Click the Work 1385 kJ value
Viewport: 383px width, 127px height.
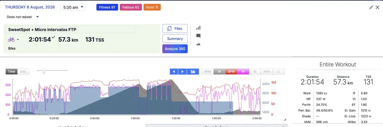point(321,93)
